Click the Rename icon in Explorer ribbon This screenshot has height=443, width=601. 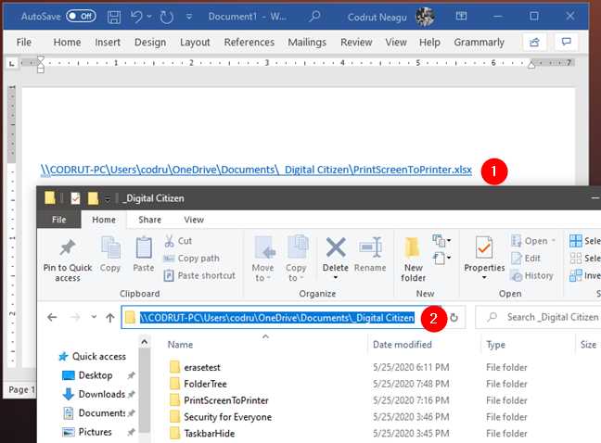370,257
